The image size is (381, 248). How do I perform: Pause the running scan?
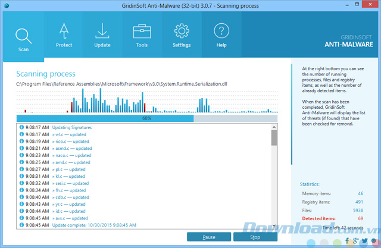pyautogui.click(x=208, y=237)
